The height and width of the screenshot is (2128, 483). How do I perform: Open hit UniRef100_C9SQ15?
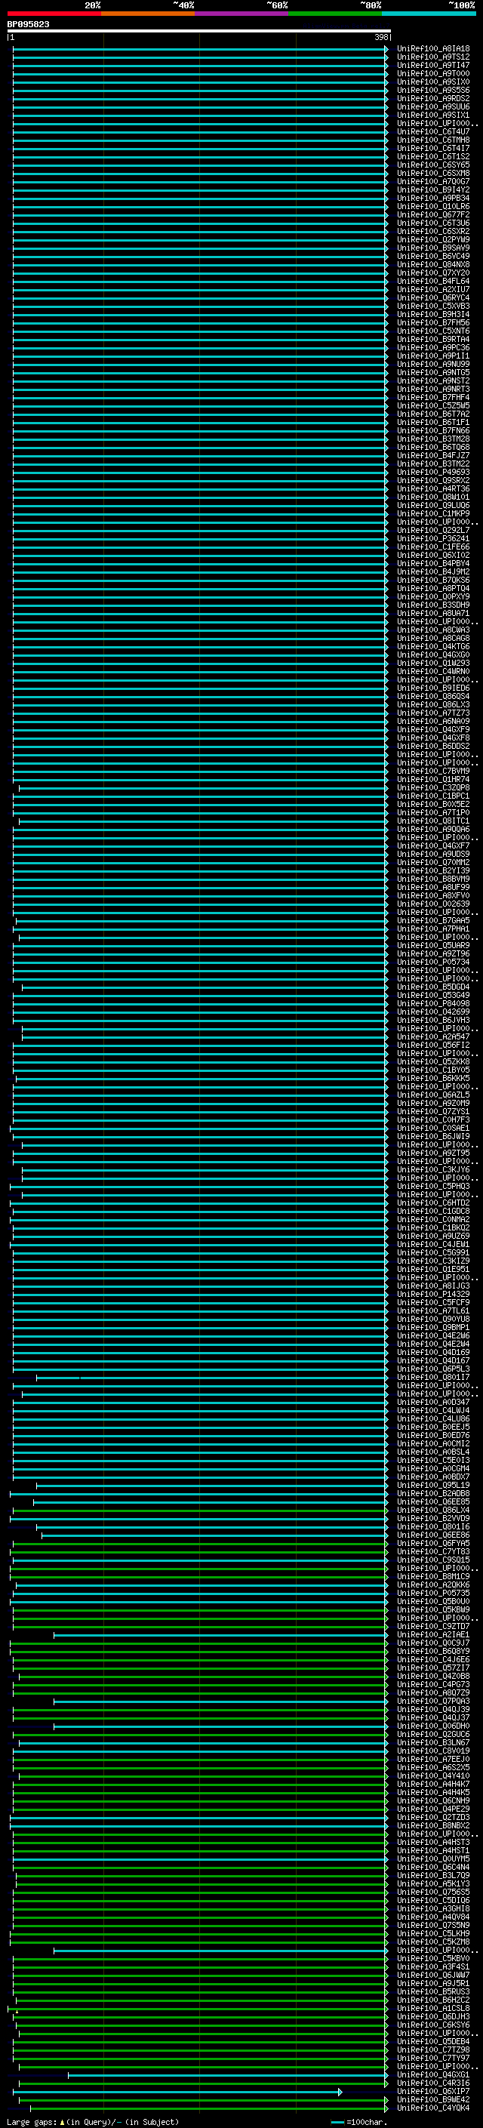click(x=433, y=1560)
